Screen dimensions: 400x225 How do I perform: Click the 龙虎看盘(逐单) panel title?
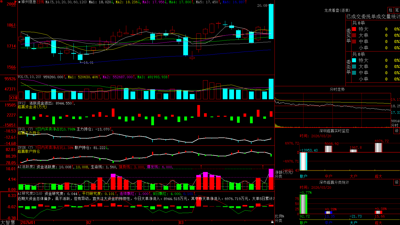337,10
